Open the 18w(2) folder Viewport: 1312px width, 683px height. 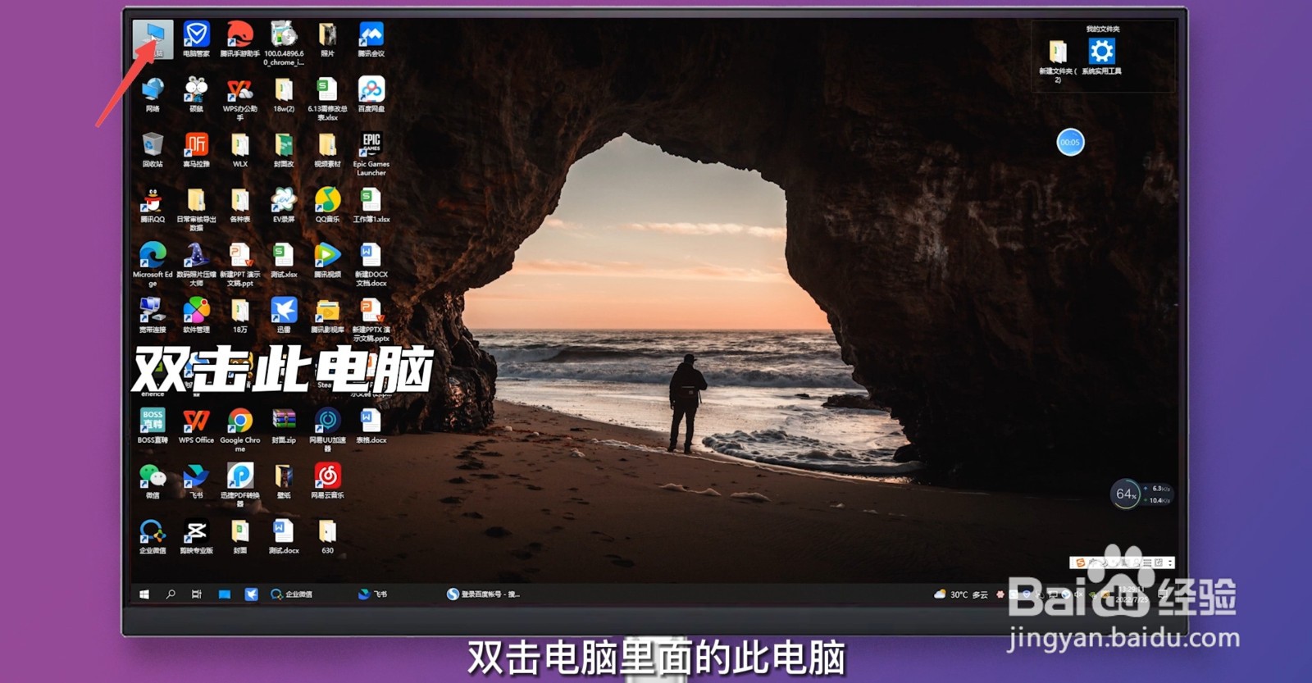point(284,94)
